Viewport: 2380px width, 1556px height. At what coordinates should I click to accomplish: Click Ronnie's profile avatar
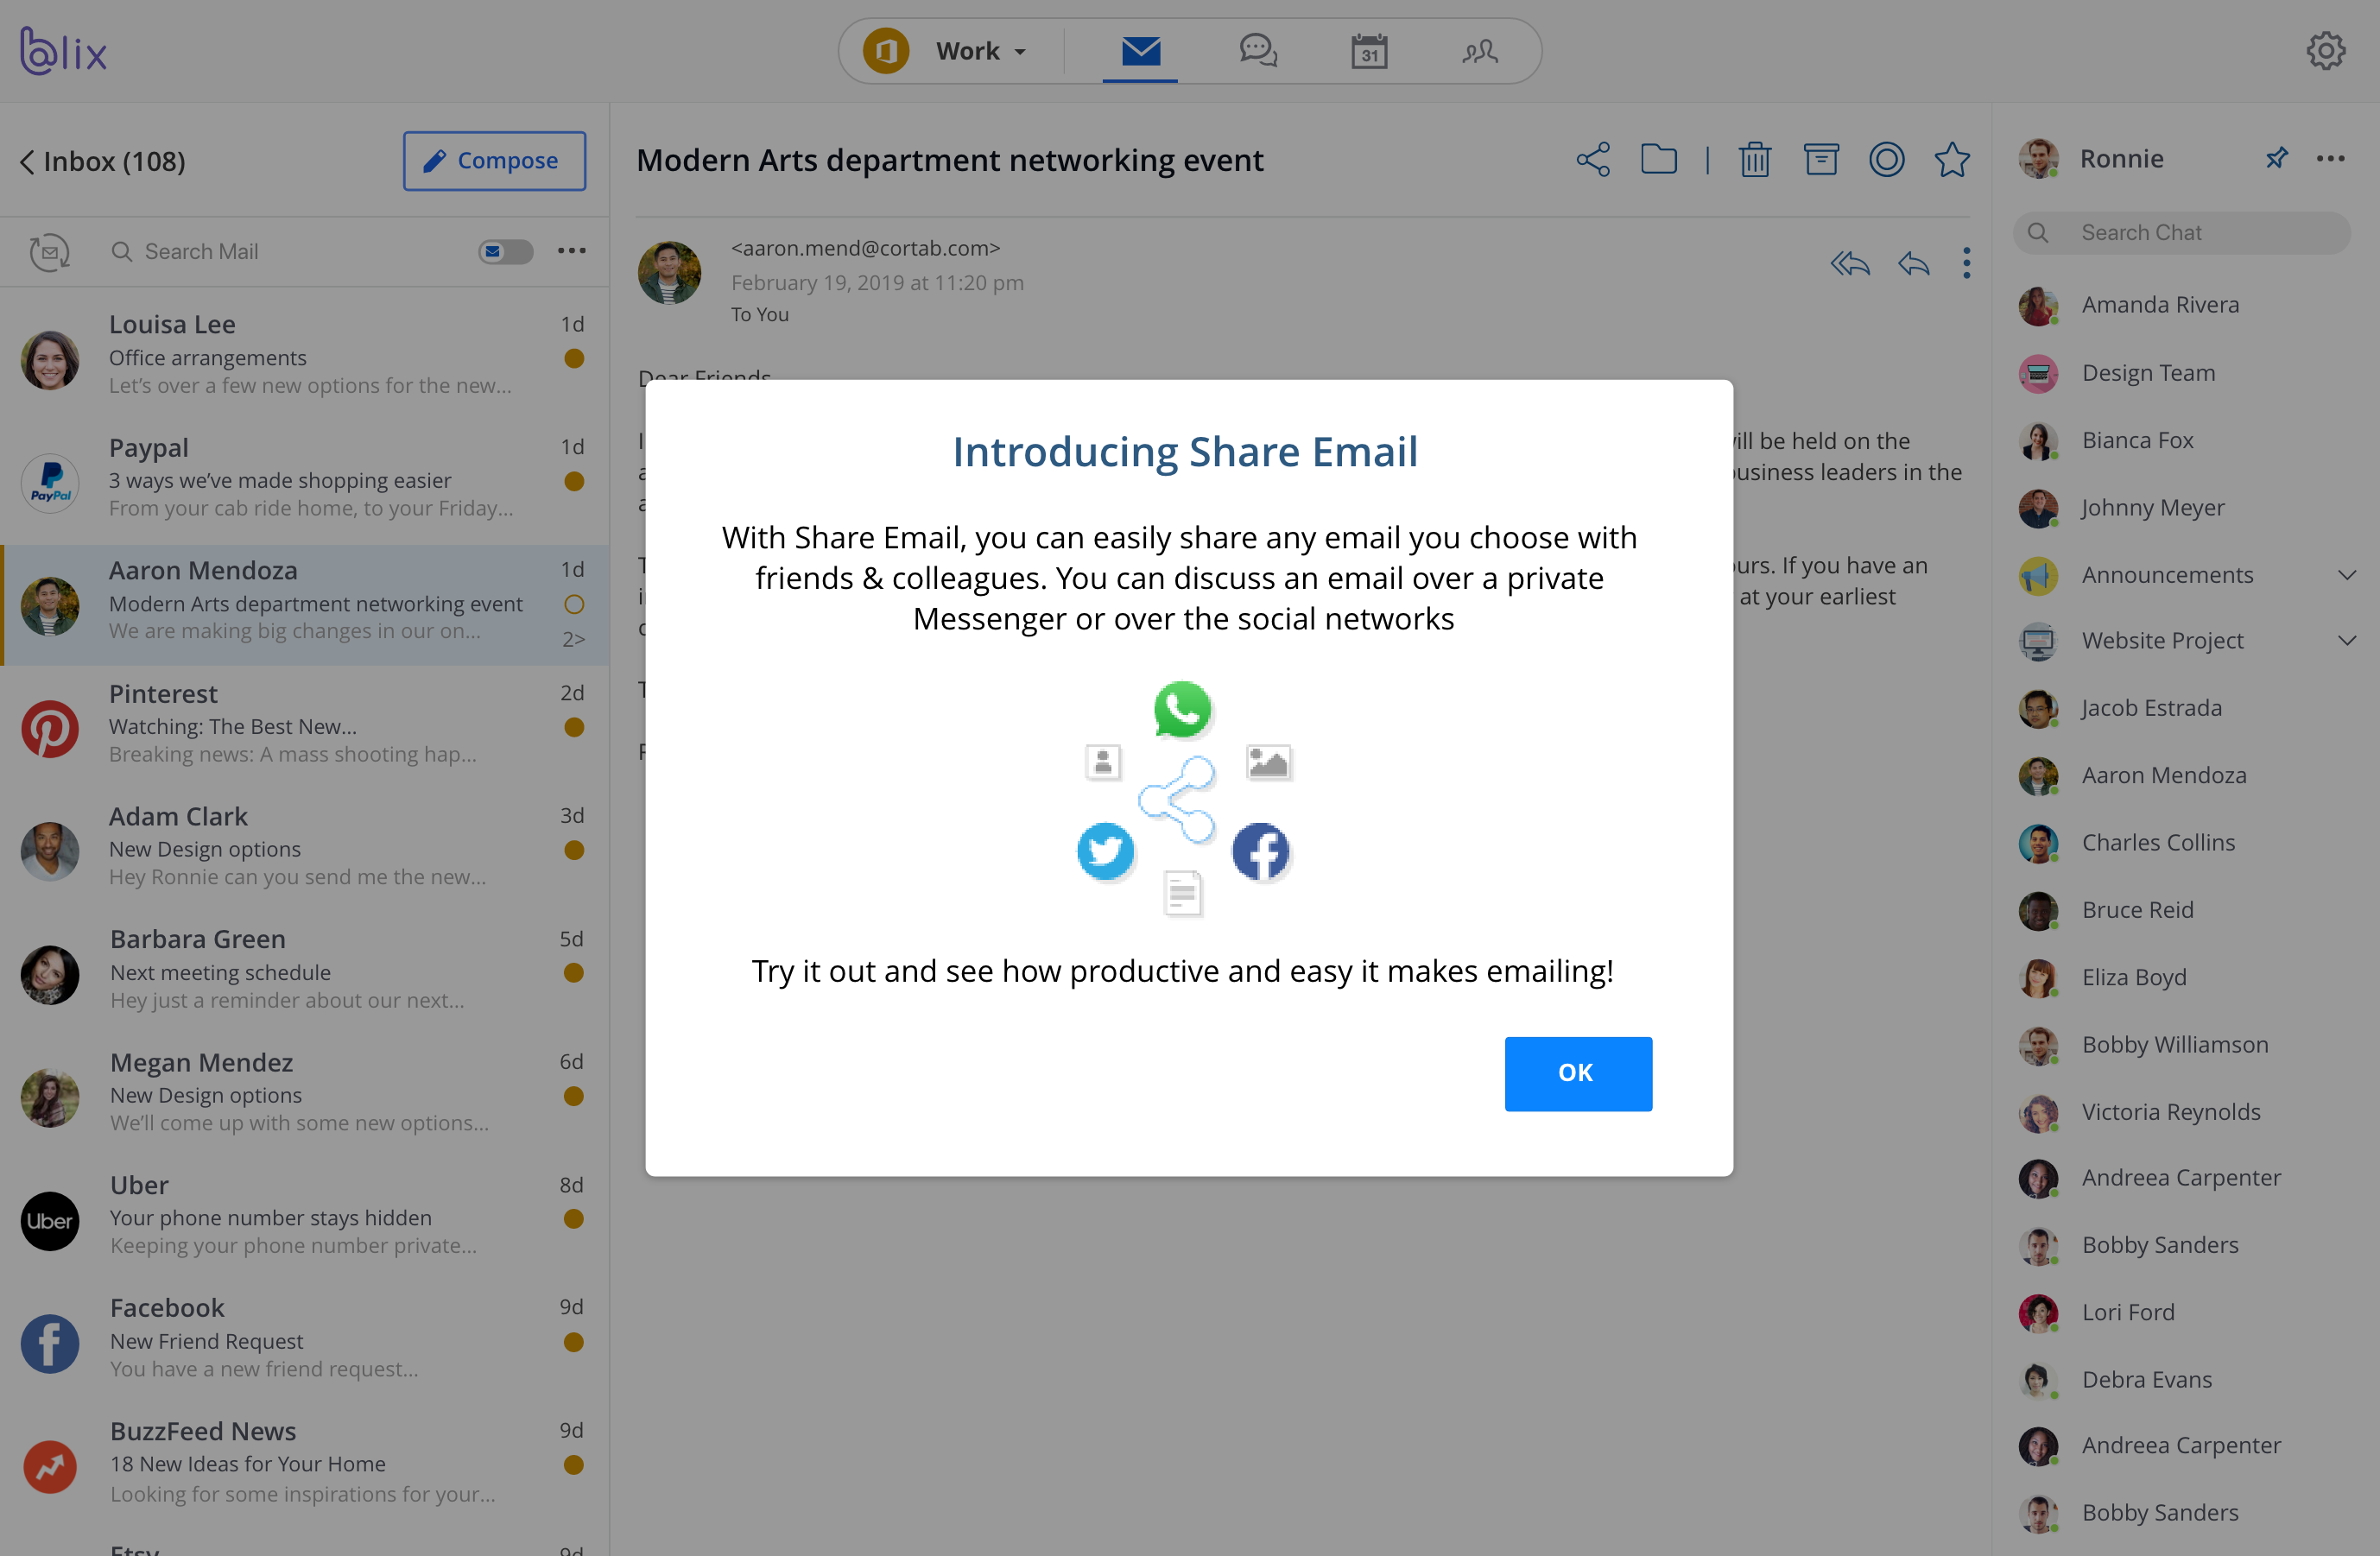coord(2038,158)
